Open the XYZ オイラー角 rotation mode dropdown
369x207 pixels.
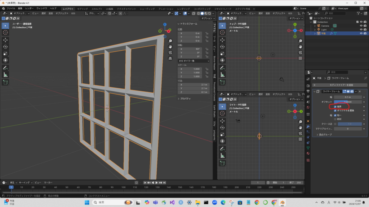coord(194,61)
